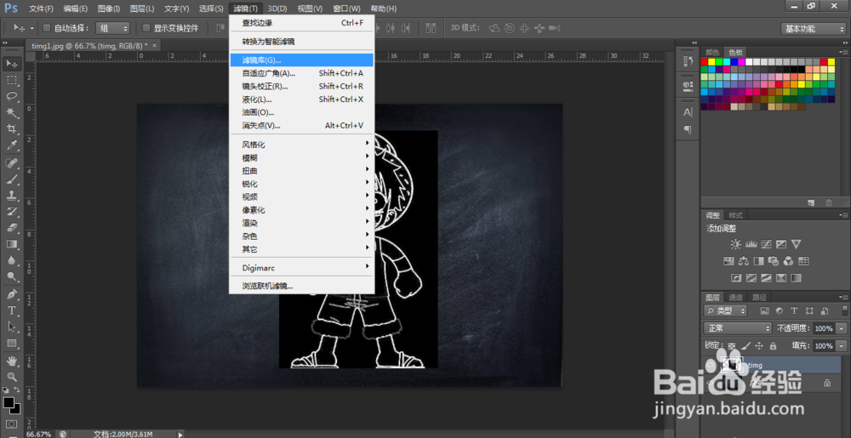Select the Rectangular Marquee tool
Screen dimensions: 851x438
coord(12,80)
